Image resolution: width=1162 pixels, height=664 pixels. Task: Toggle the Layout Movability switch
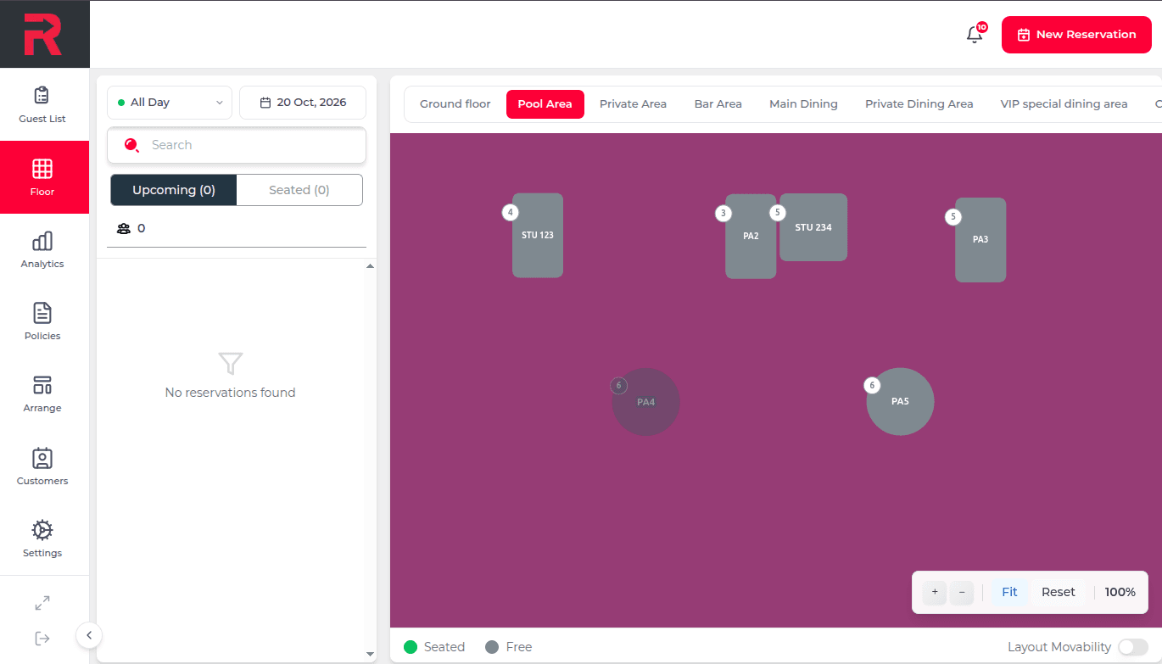point(1133,647)
